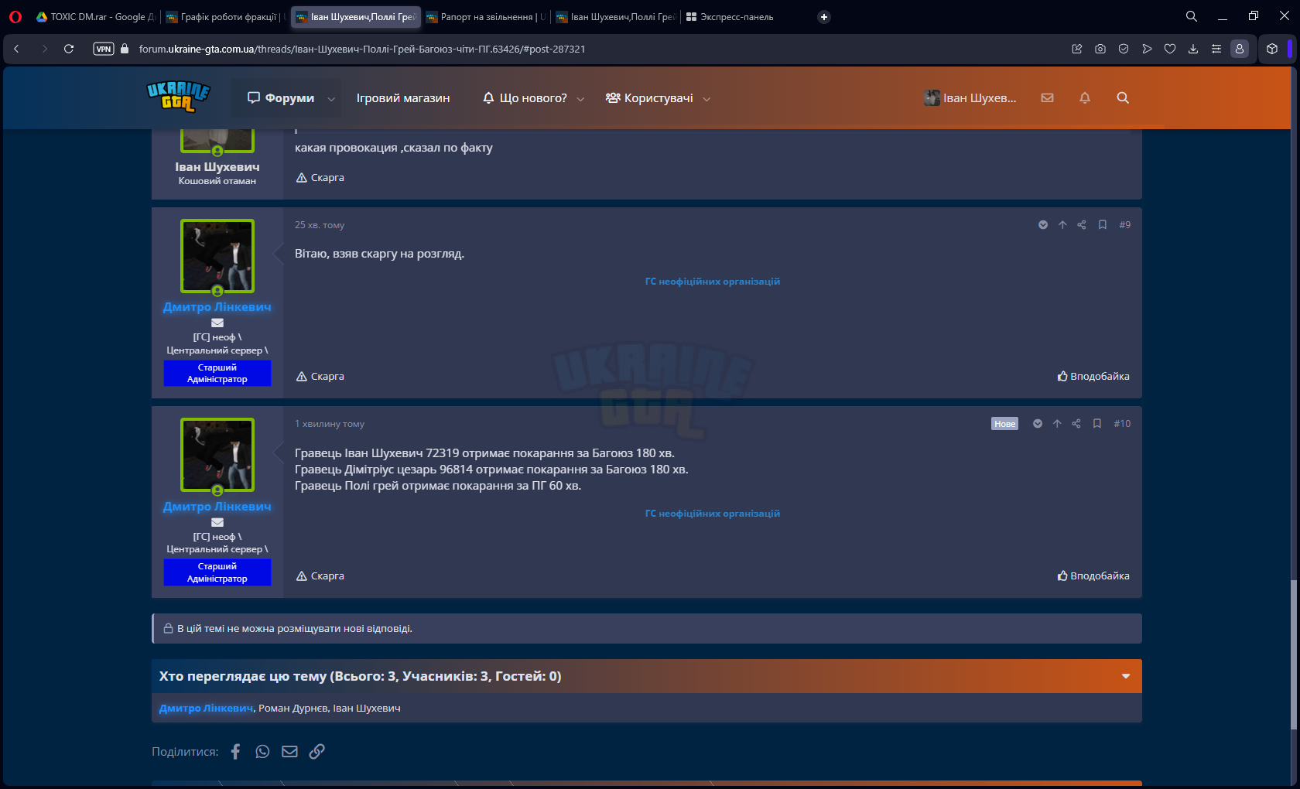
Task: Open moderation dropdown on post #10
Action: (1038, 424)
